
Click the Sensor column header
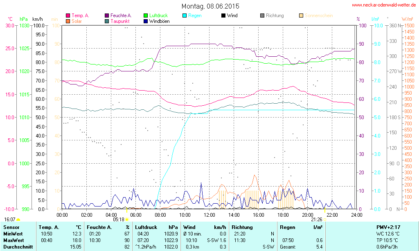tap(11, 227)
